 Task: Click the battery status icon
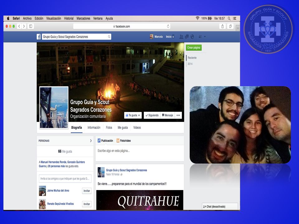(x=210, y=18)
